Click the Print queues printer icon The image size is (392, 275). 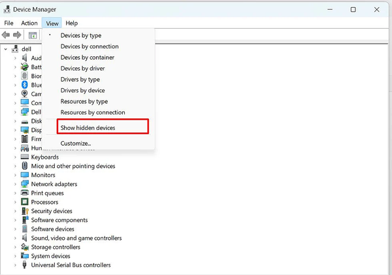24,193
